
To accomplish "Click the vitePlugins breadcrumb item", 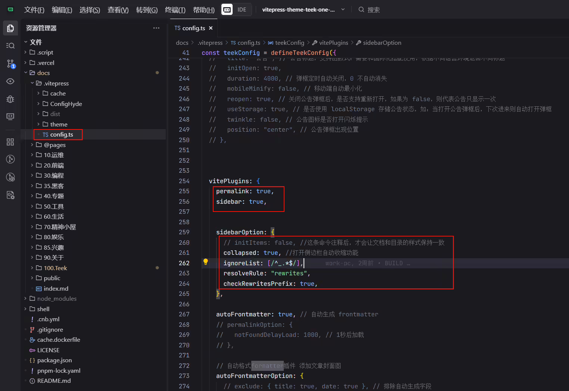I will pos(333,43).
